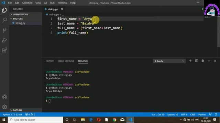The height and width of the screenshot is (123, 220).
Task: Launch Opera browser from taskbar
Action: [99, 120]
